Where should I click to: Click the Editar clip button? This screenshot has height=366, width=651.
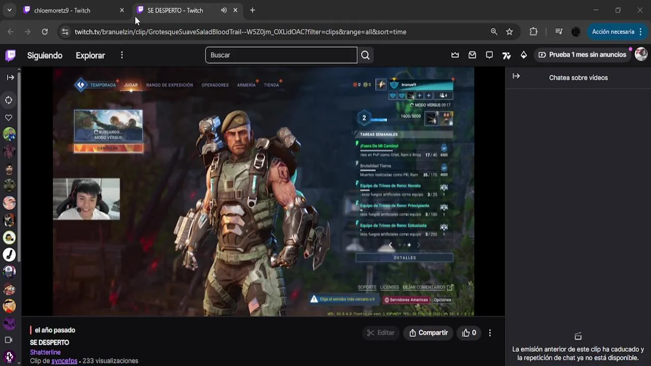[x=381, y=333]
